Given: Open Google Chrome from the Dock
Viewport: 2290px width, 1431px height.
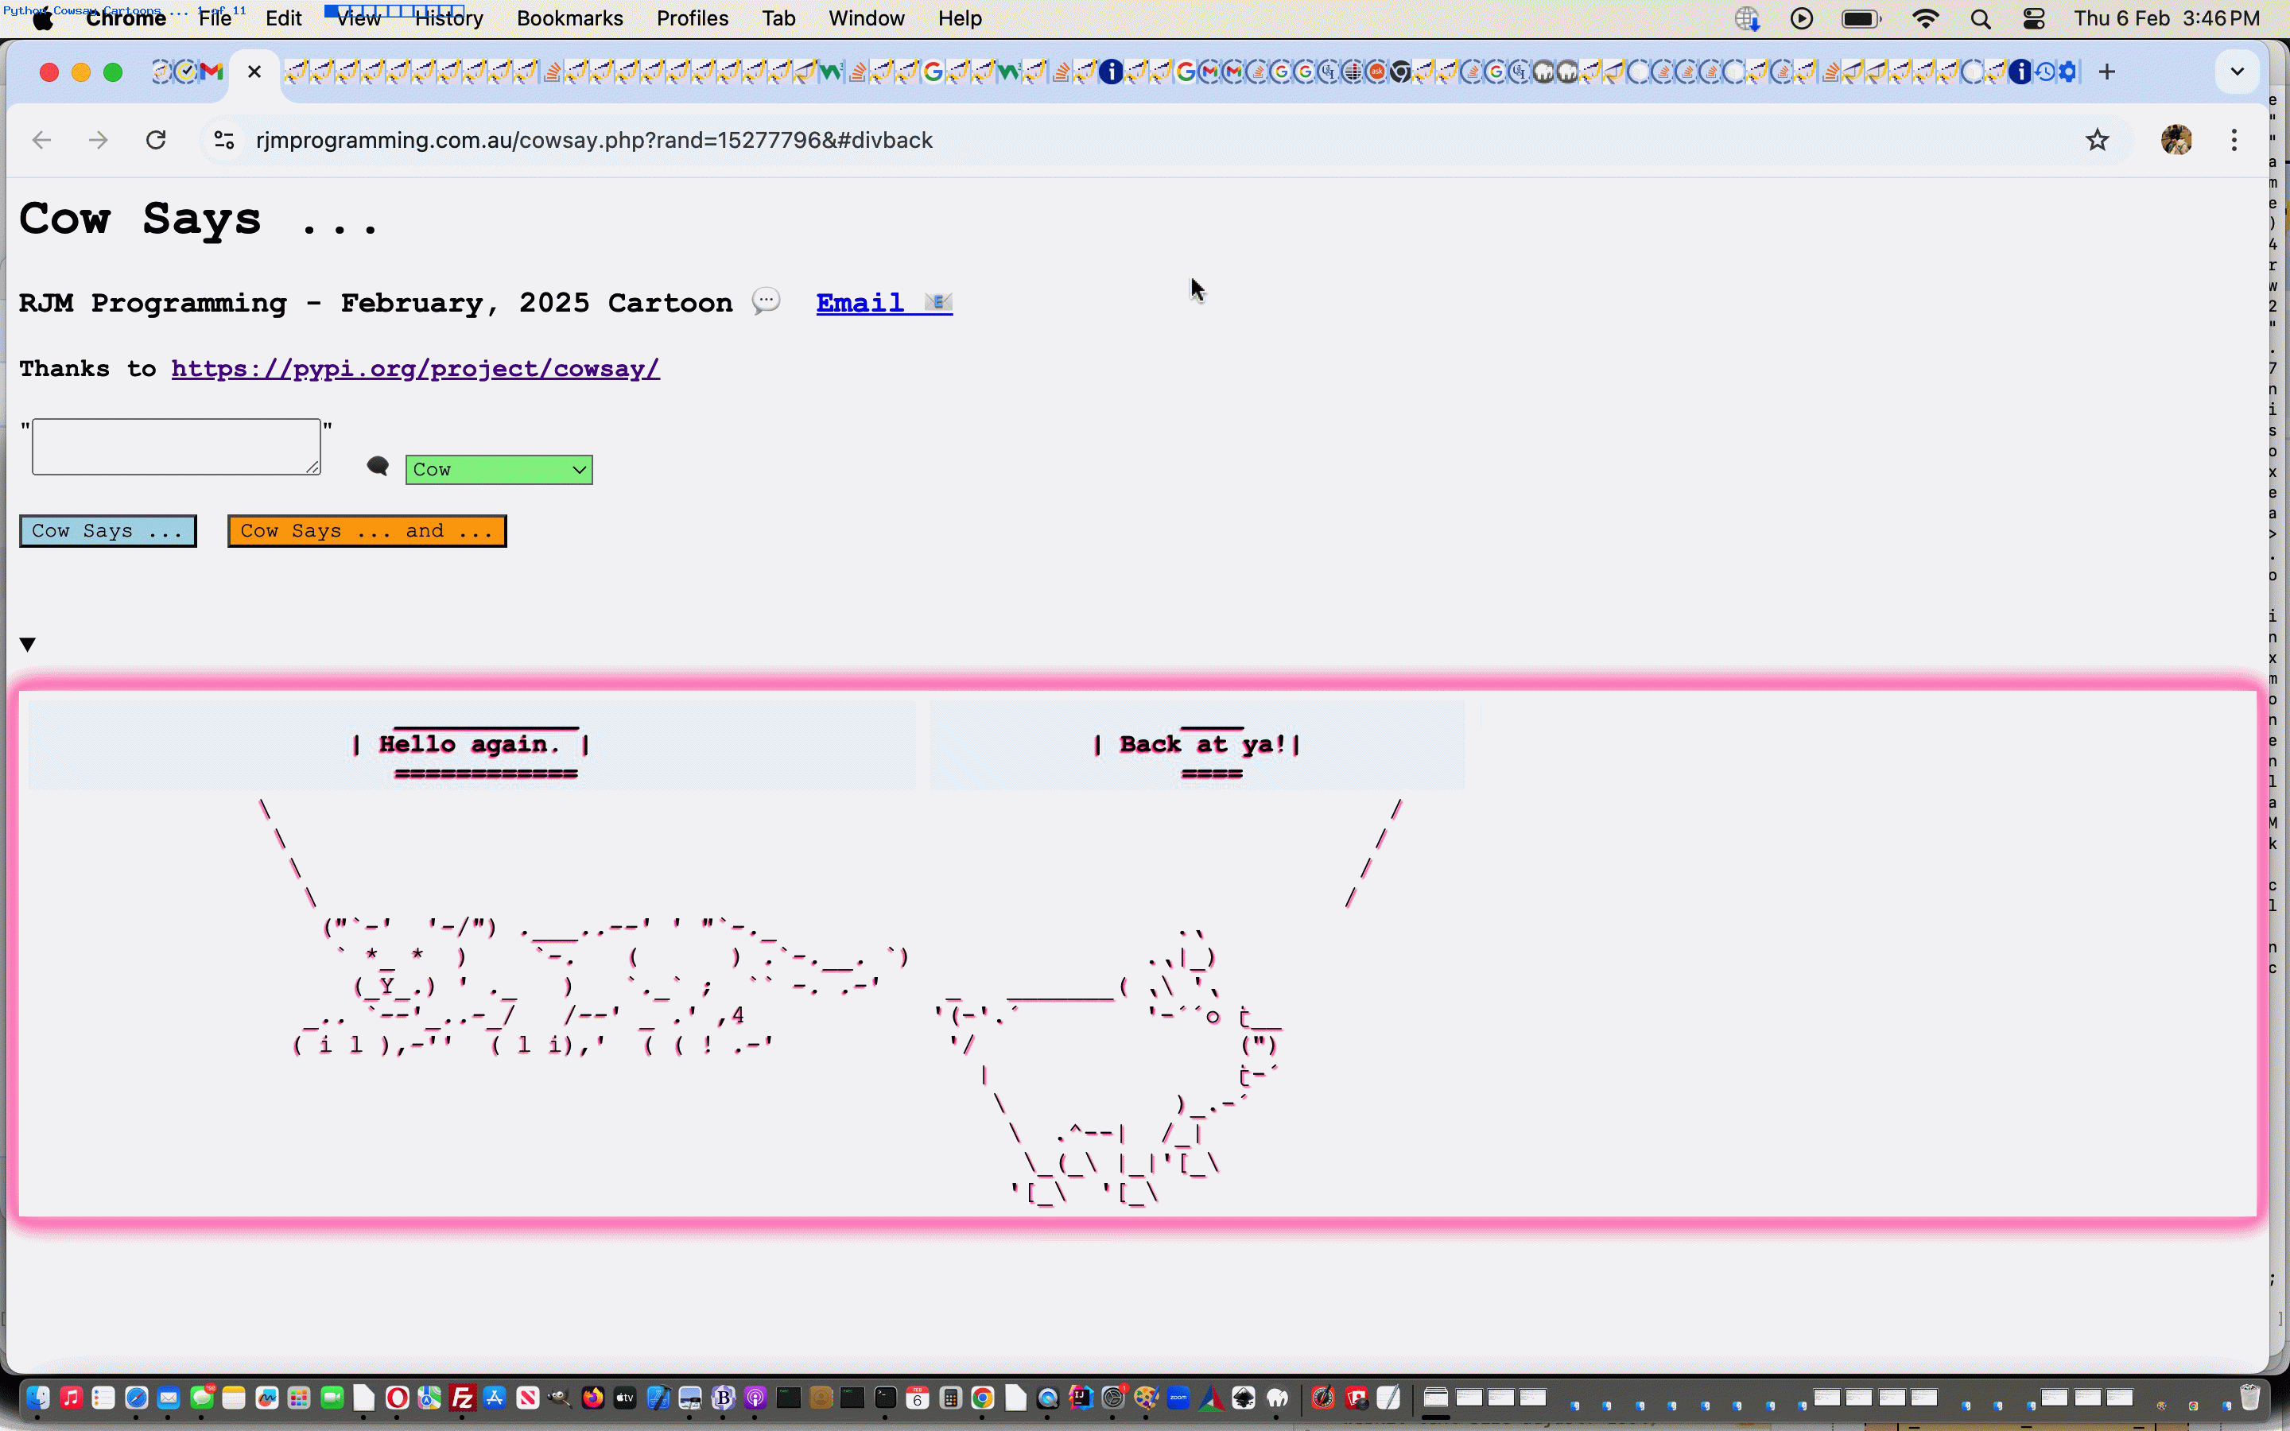Looking at the screenshot, I should click(x=982, y=1398).
